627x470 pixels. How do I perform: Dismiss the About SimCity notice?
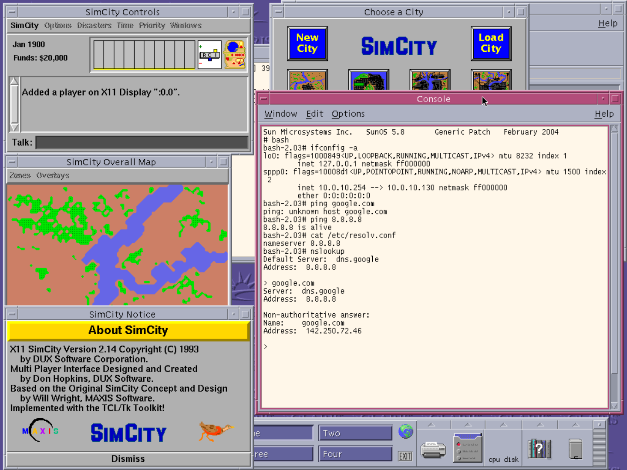(128, 459)
